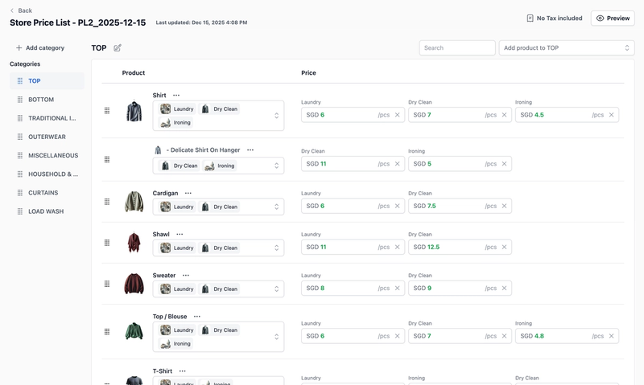Click the Ironing tag in Shirt services
Screen dimensions: 644x385
(x=175, y=123)
